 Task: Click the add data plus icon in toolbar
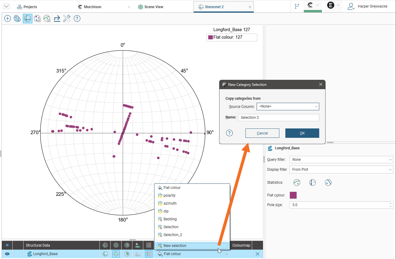pos(8,19)
